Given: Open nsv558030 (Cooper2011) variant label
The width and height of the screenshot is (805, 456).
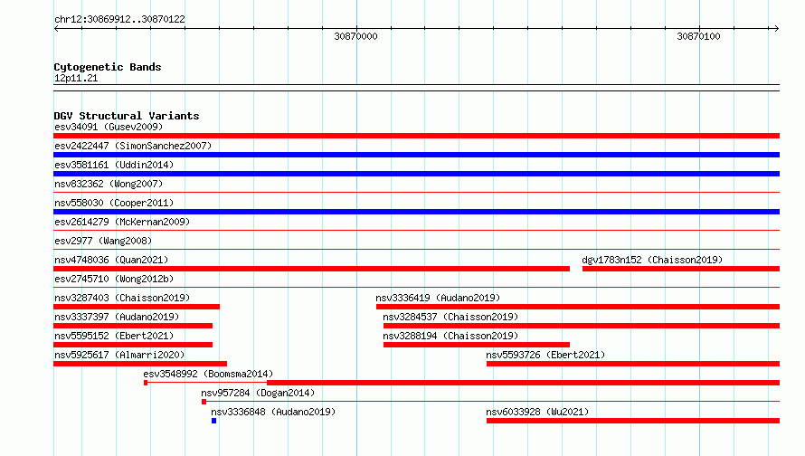Looking at the screenshot, I should 114,203.
